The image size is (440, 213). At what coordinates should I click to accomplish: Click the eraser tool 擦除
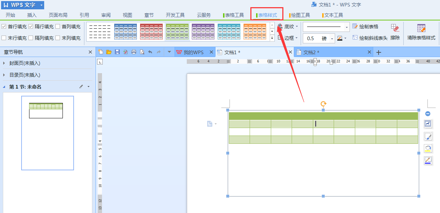[x=395, y=32]
